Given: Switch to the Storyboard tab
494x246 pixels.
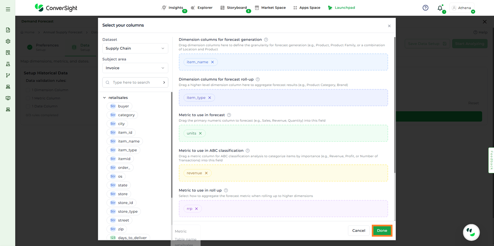Looking at the screenshot, I should [x=233, y=8].
